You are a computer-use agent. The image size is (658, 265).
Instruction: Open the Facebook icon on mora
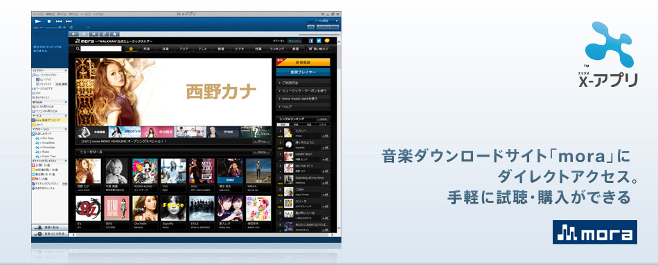[x=311, y=41]
